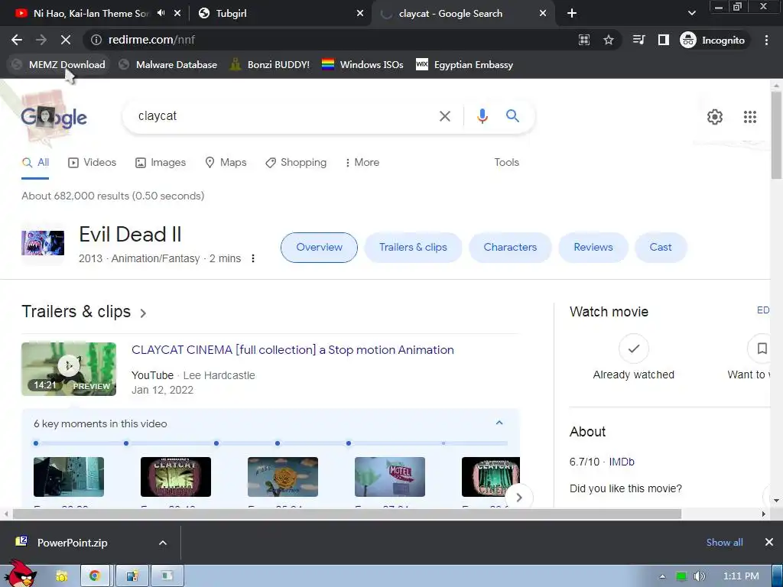Screen dimensions: 783x587
Task: Open a new tab
Action: [x=572, y=14]
